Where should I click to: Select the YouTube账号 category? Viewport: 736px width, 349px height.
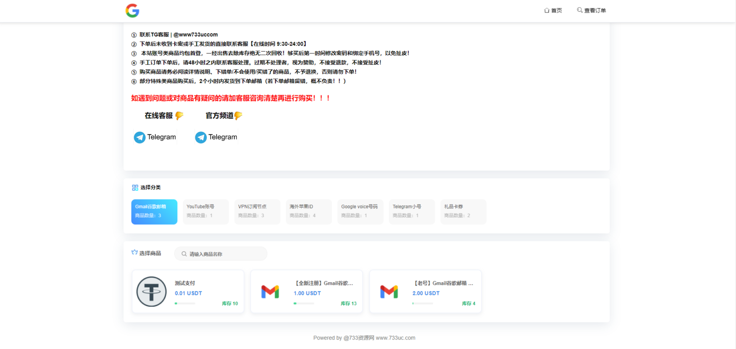pyautogui.click(x=206, y=212)
